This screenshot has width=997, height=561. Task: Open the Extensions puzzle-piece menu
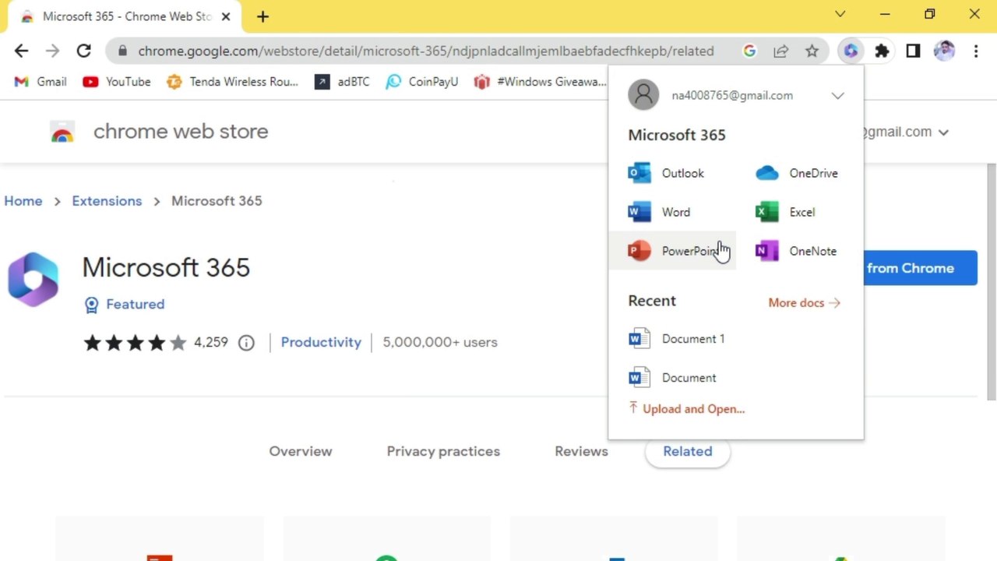(x=882, y=51)
